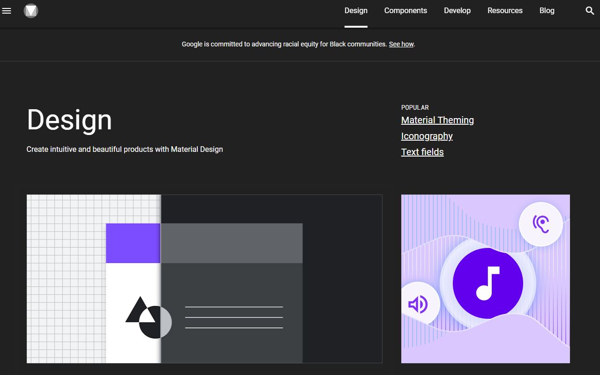Follow the See how link
Image resolution: width=600 pixels, height=375 pixels.
[401, 44]
